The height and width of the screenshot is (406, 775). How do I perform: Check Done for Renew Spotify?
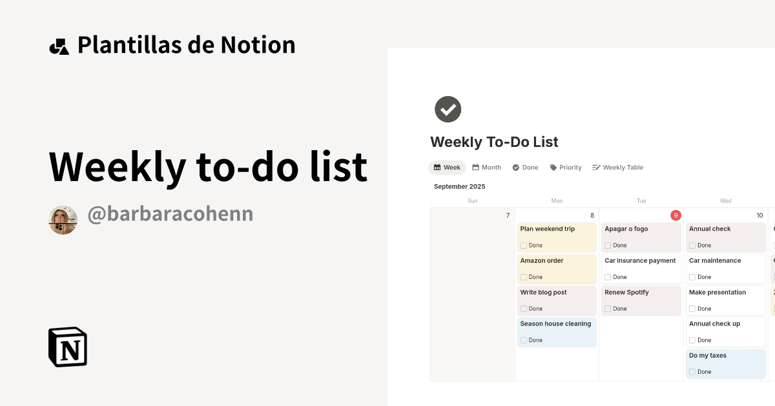608,309
